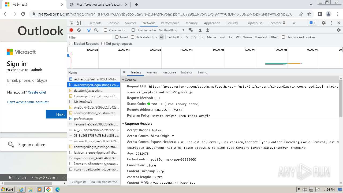Toggle browser side panel icon
Screen dimensions: 343x193
pyautogui.click(x=320, y=14)
